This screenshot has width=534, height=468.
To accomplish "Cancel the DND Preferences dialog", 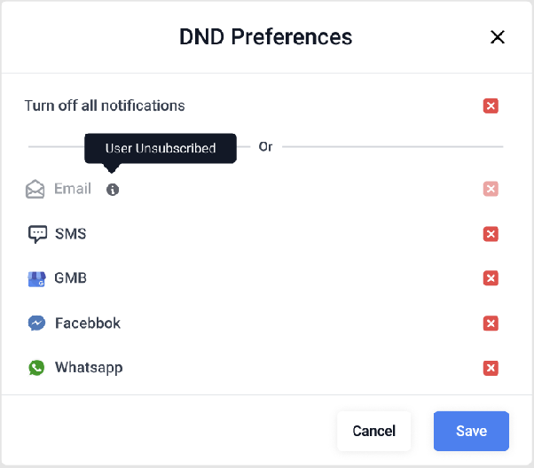I will pyautogui.click(x=374, y=431).
